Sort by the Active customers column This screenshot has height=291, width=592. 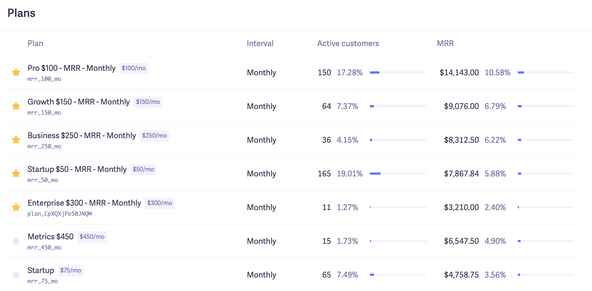point(348,43)
